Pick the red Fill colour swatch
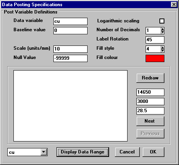This screenshot has width=179, height=165. pyautogui.click(x=155, y=58)
